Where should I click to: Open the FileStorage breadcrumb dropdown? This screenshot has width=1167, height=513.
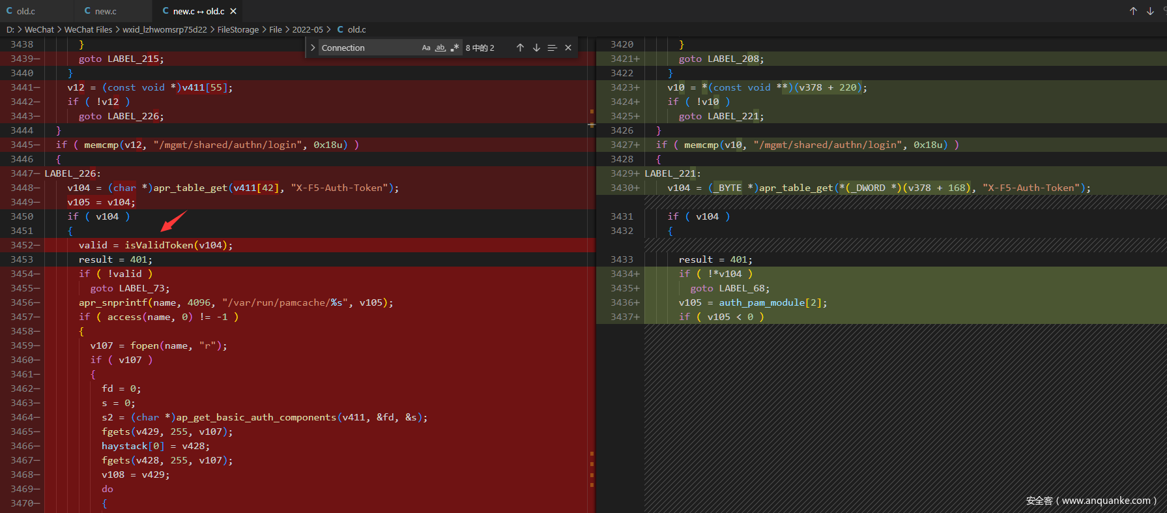pos(238,29)
